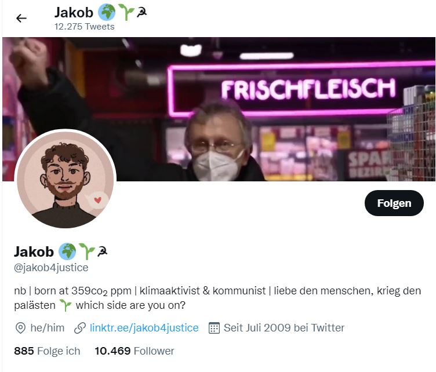The height and width of the screenshot is (372, 436).
Task: Open the linktr.ee/jakob4justice link
Action: (x=144, y=328)
